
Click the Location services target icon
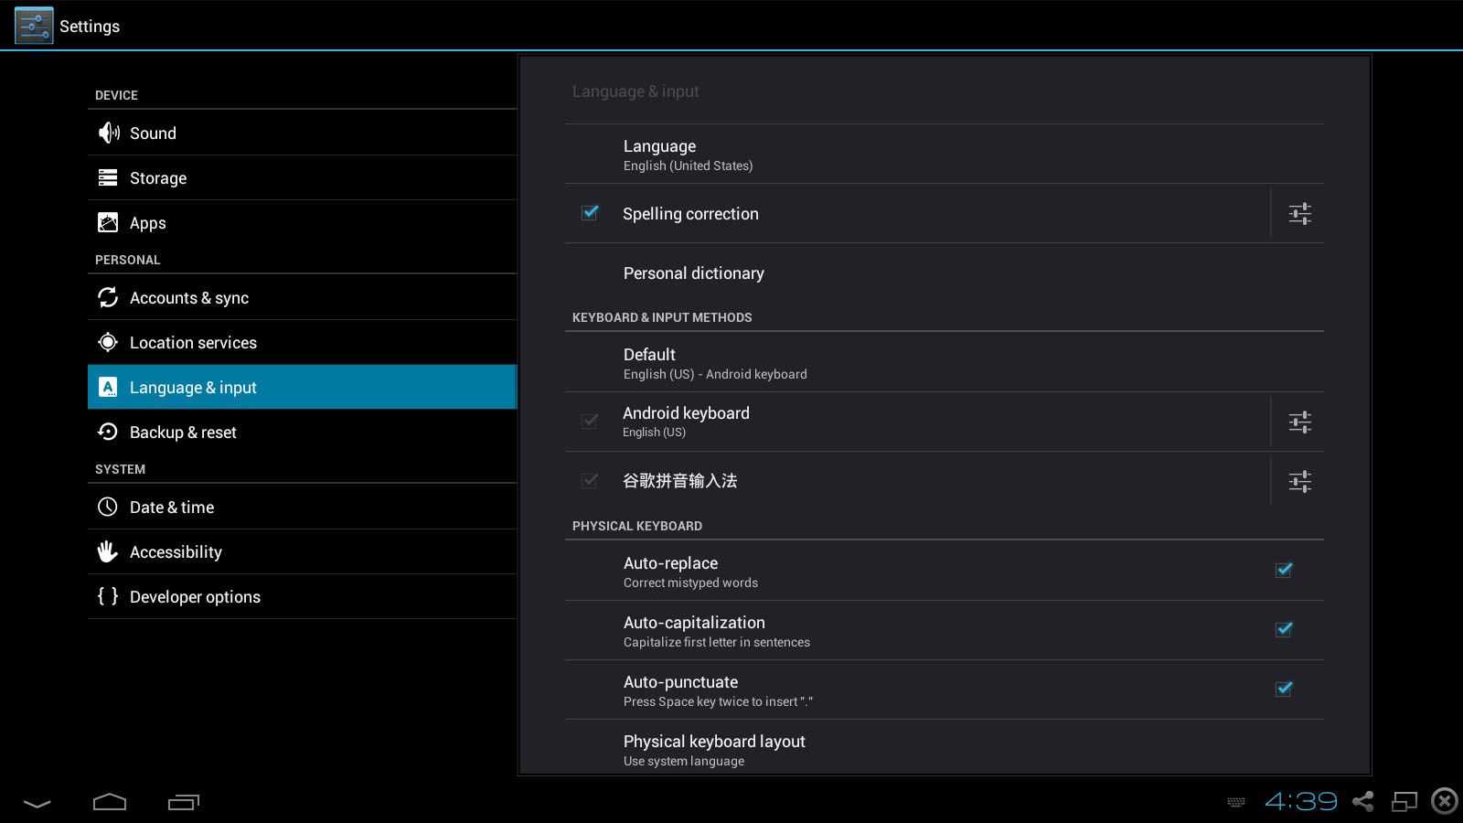point(108,342)
